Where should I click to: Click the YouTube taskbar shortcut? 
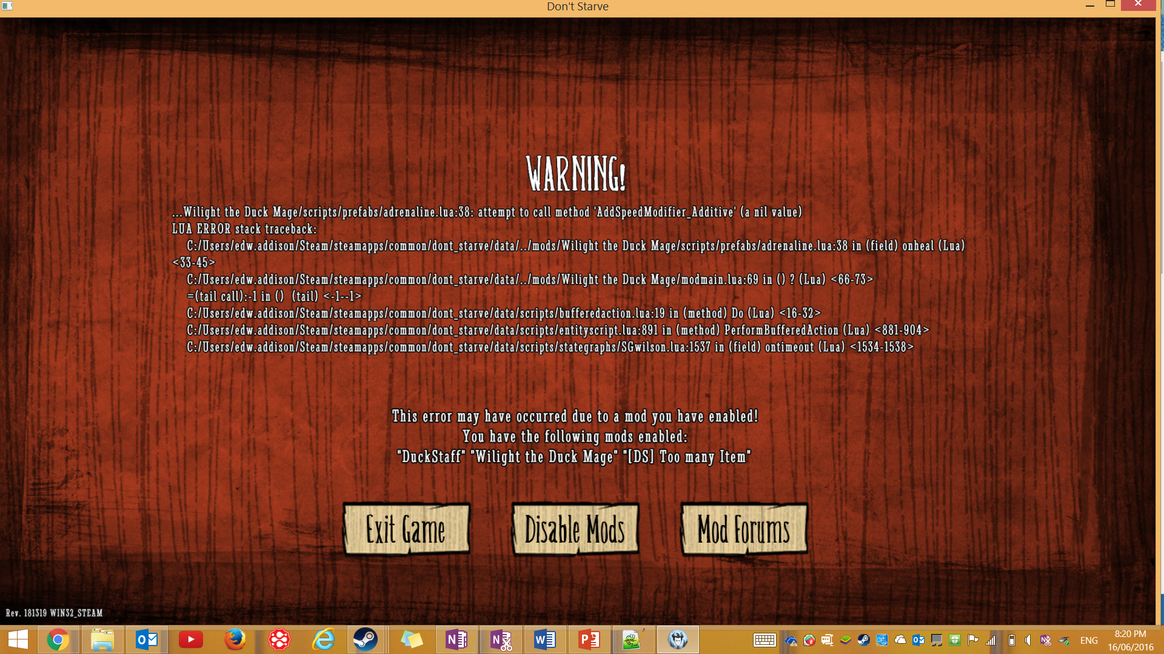[x=190, y=640]
